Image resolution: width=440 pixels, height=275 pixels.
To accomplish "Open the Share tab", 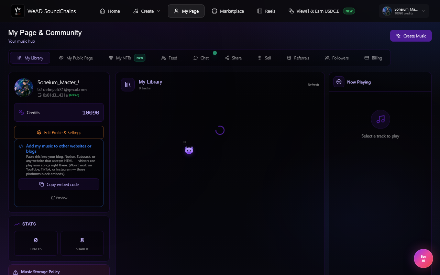I will click(x=233, y=58).
